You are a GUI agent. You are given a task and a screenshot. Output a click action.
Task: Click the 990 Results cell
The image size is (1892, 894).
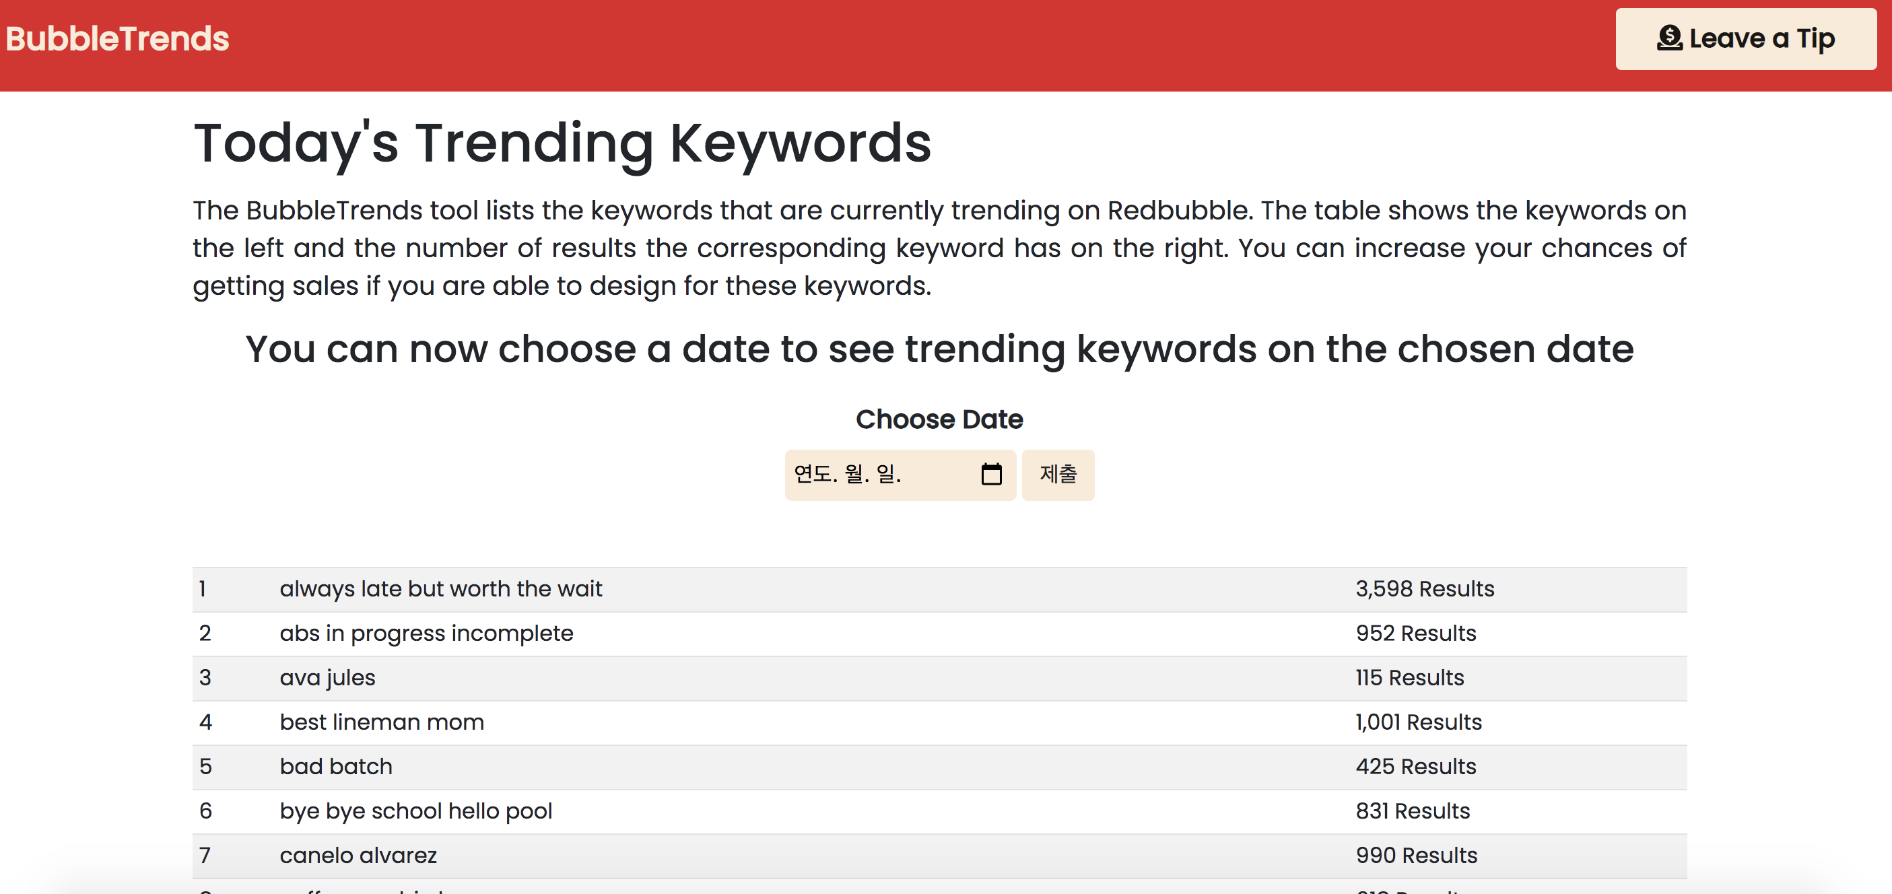point(1416,856)
